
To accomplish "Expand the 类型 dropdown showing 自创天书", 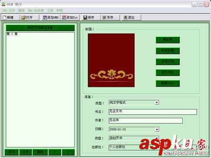I will click(157, 138).
